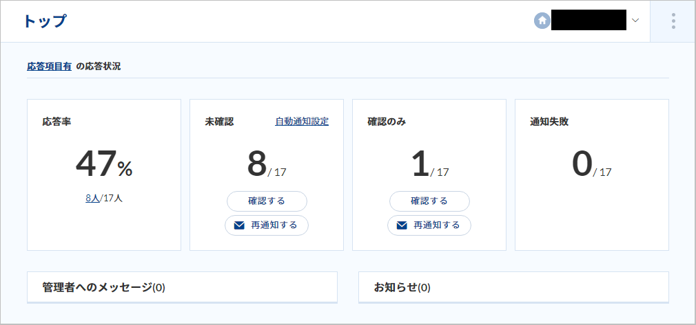This screenshot has width=696, height=325.
Task: Click the 通知失敗 count 0
Action: (x=582, y=164)
